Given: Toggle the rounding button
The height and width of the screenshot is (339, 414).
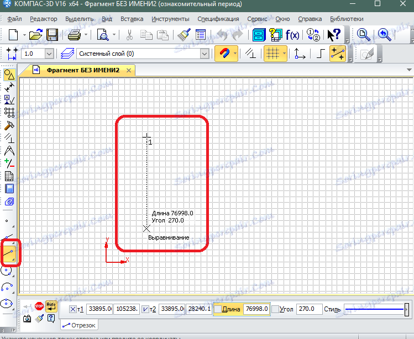Looking at the screenshot, I should [338, 54].
